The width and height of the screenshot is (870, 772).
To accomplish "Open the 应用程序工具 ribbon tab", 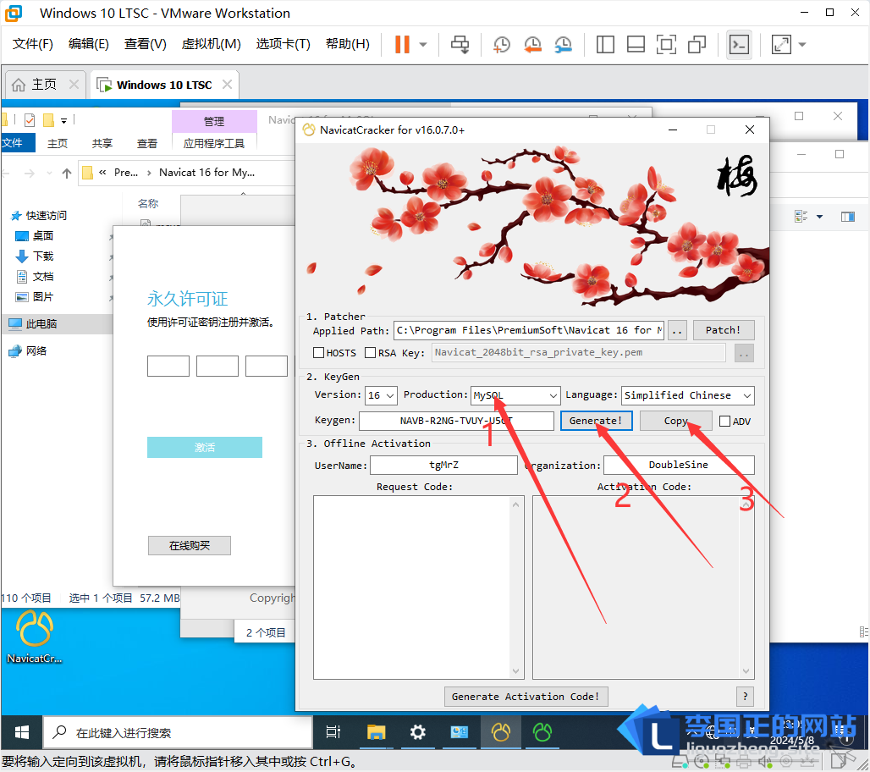I will pyautogui.click(x=214, y=144).
